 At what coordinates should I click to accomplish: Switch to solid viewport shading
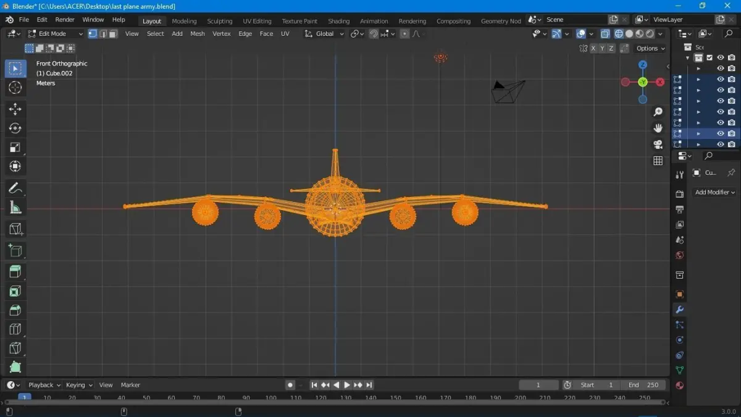[629, 33]
